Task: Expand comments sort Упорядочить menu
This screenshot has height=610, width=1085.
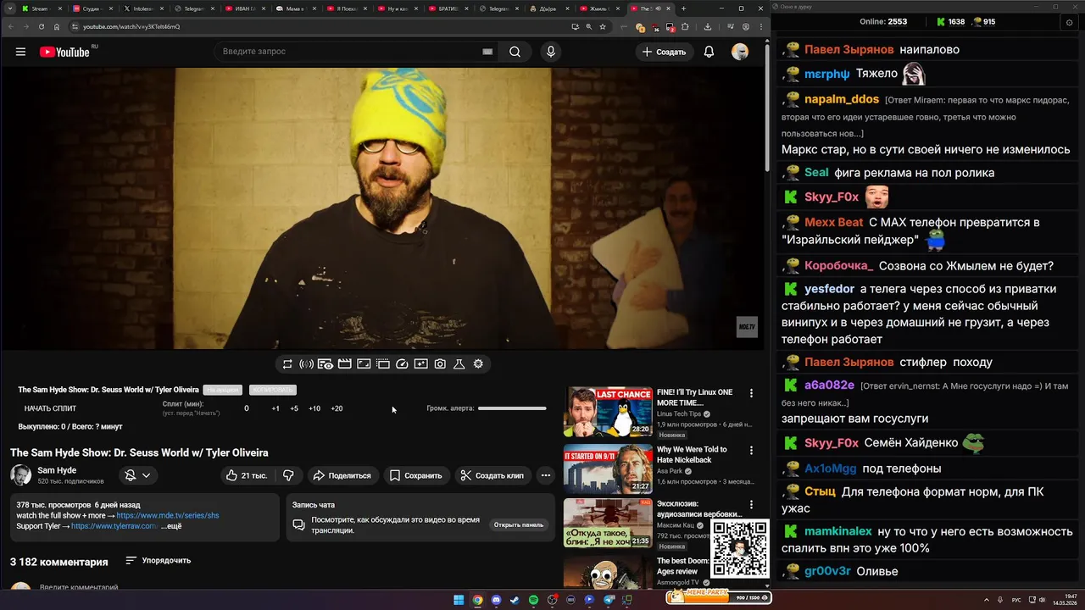Action: [x=159, y=560]
